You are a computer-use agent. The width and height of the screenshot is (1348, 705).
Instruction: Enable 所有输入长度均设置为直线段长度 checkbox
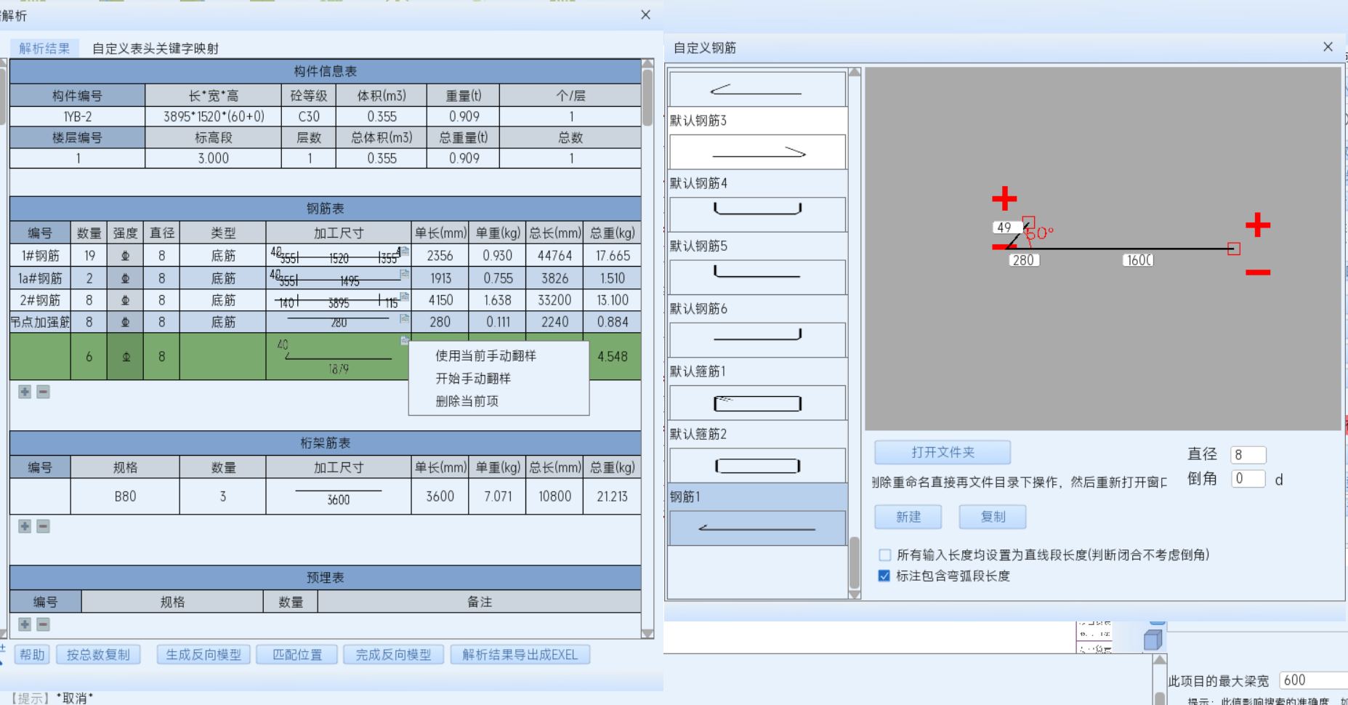point(884,555)
